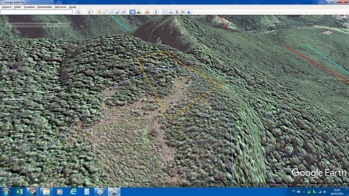Viewport: 349px width, 196px height.
Task: Open the Adicionar menu
Action: (60, 7)
